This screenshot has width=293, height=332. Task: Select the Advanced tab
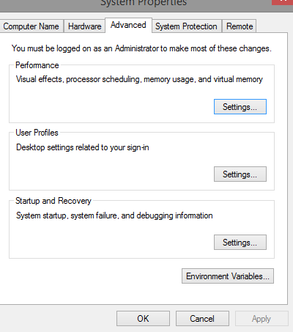pos(128,25)
